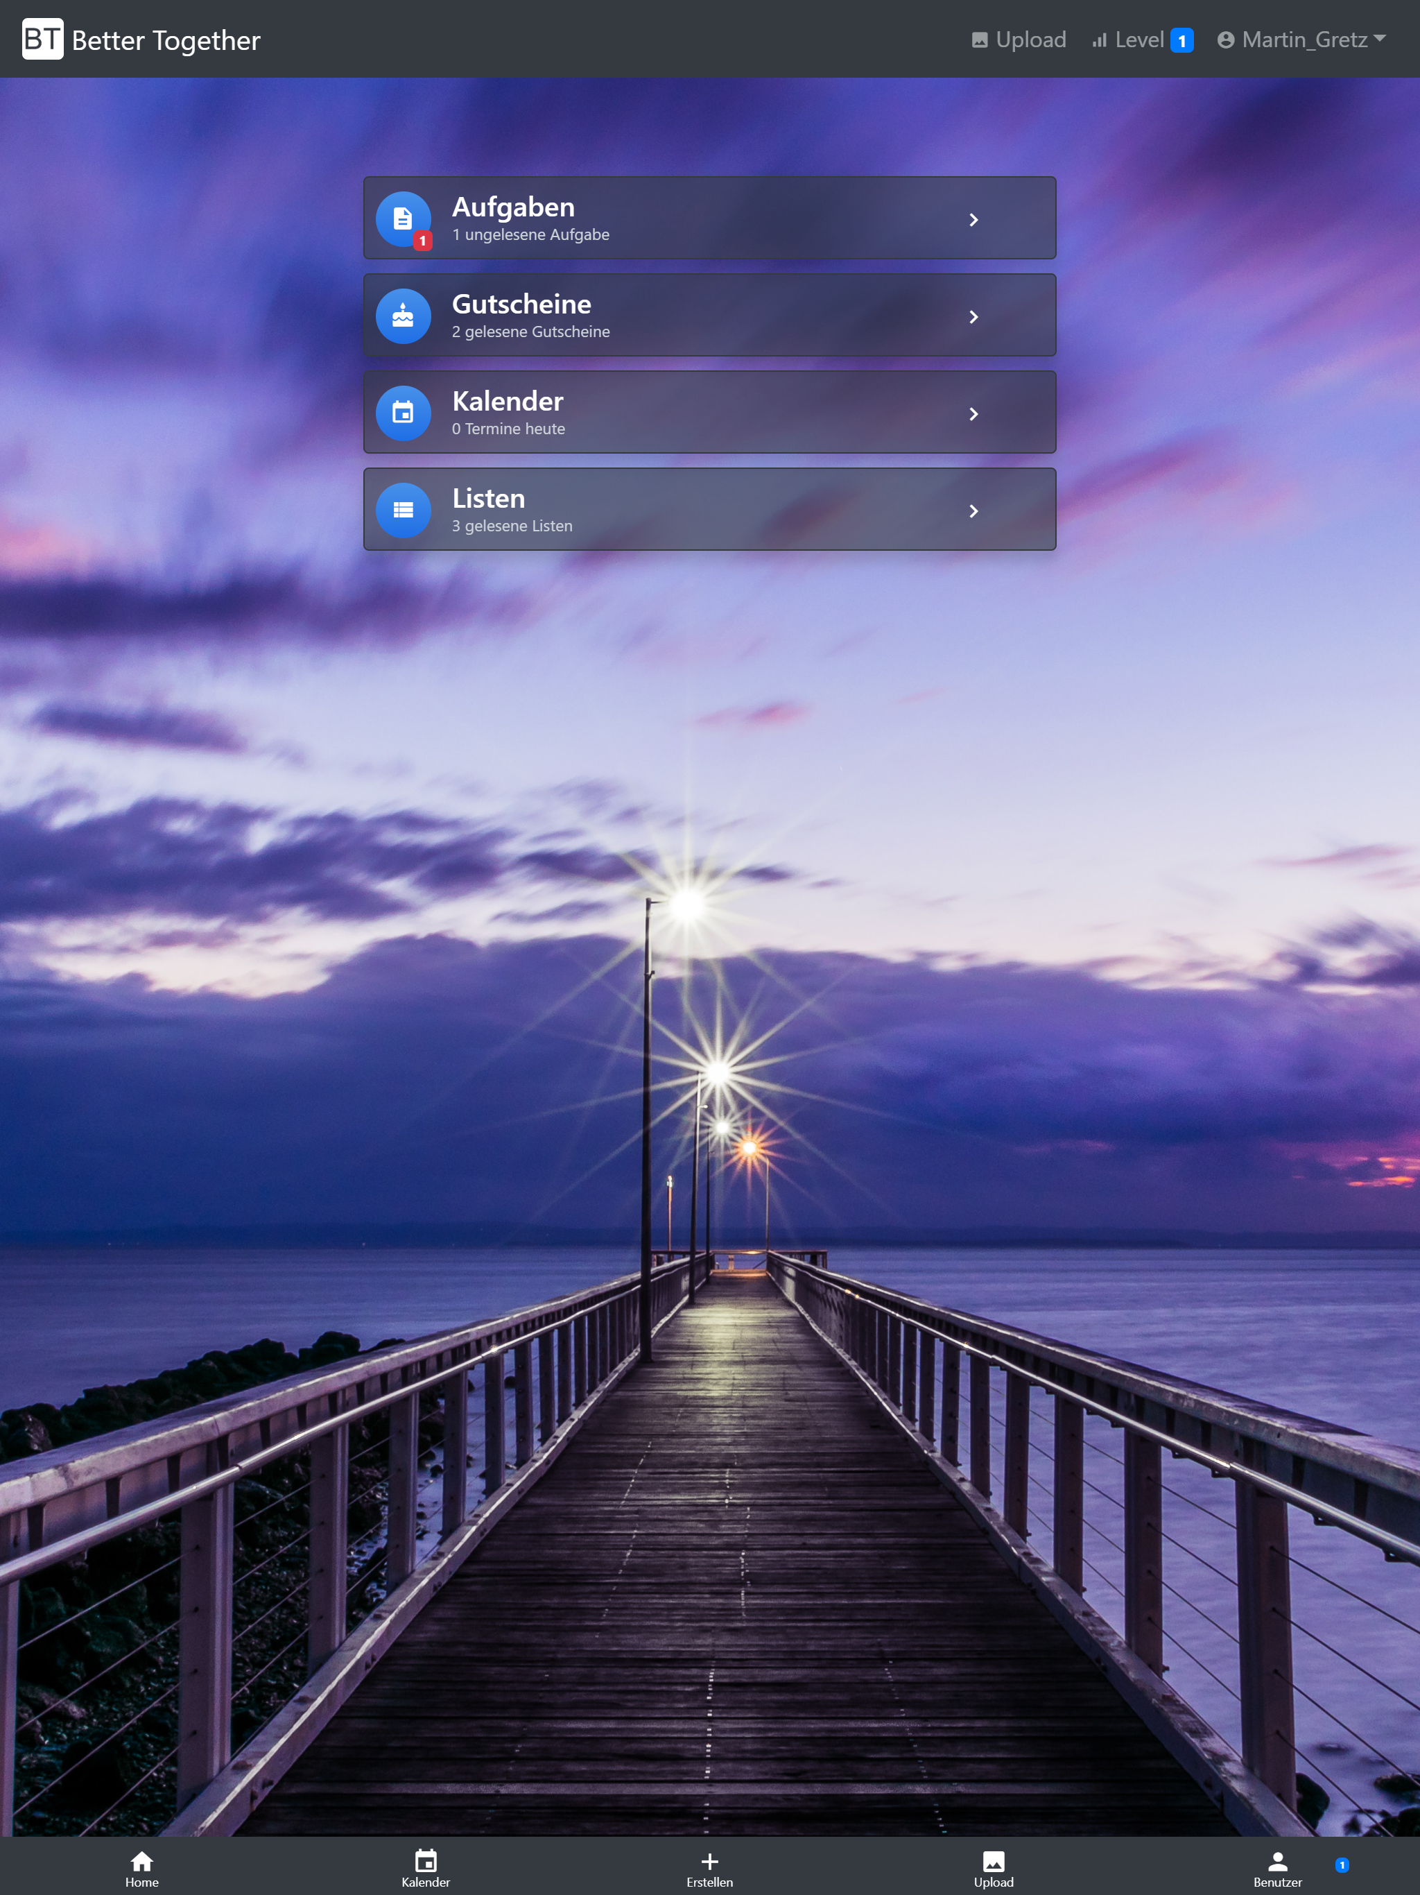Image resolution: width=1420 pixels, height=1895 pixels.
Task: Click the Kalender card calendar icon
Action: click(x=403, y=413)
